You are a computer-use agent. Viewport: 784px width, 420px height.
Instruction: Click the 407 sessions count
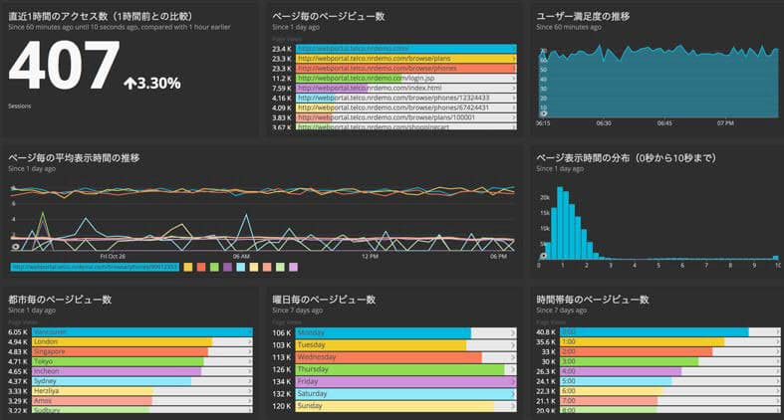click(x=65, y=68)
